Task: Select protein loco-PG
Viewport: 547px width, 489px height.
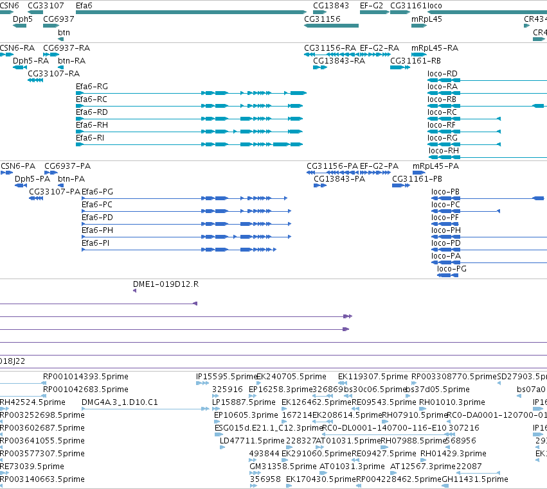Action: (x=452, y=269)
